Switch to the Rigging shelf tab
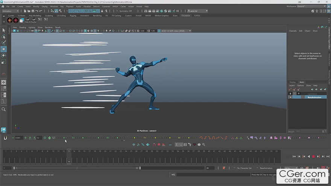This screenshot has width=331, height=186. [73, 16]
